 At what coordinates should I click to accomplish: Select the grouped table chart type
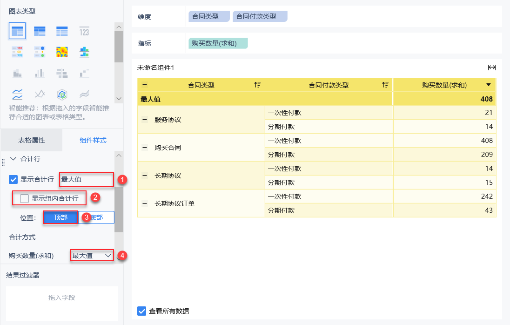pyautogui.click(x=17, y=32)
